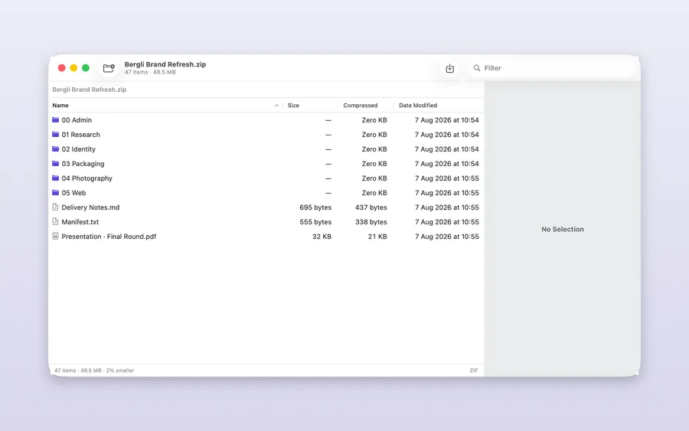Click the Delivery Notes.md file icon

[x=55, y=207]
